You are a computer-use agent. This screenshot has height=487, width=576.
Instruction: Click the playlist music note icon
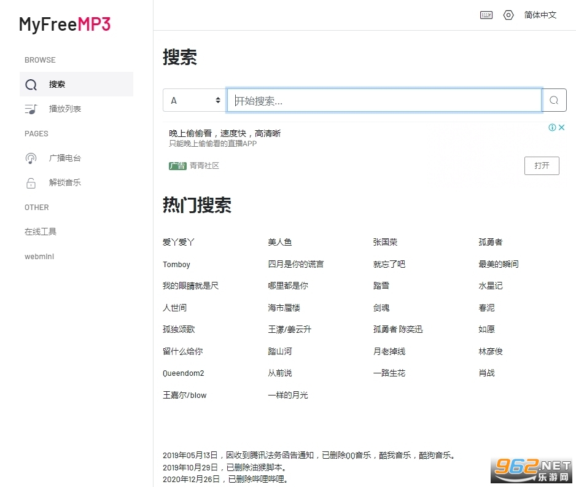(31, 109)
